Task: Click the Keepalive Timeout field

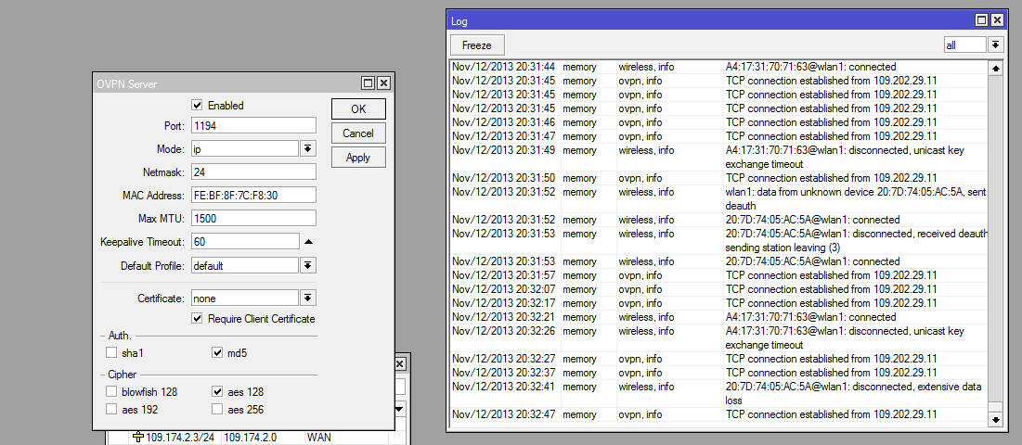Action: (245, 242)
